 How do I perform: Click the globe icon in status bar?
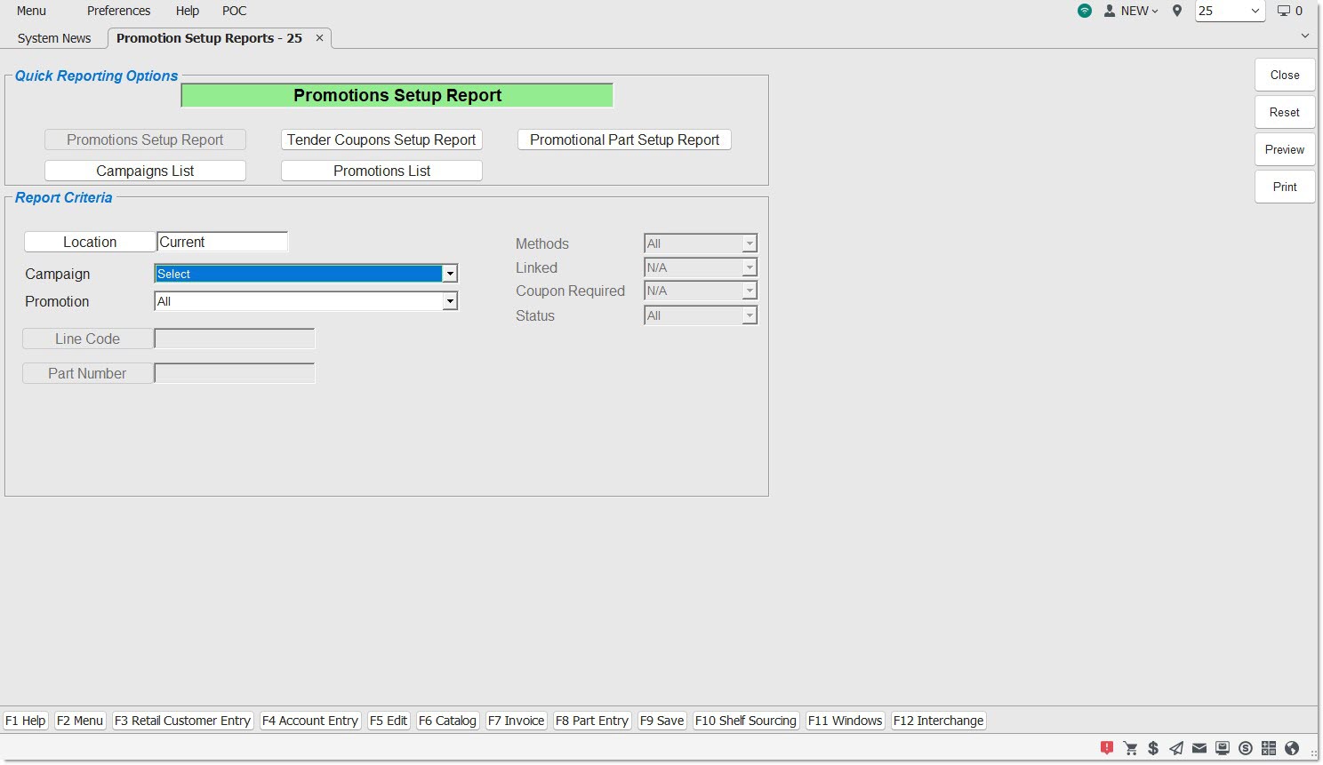point(1292,748)
